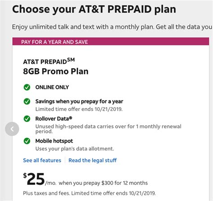
Task: Click green checkmark beside ONLINE ONLY
Action: point(27,87)
